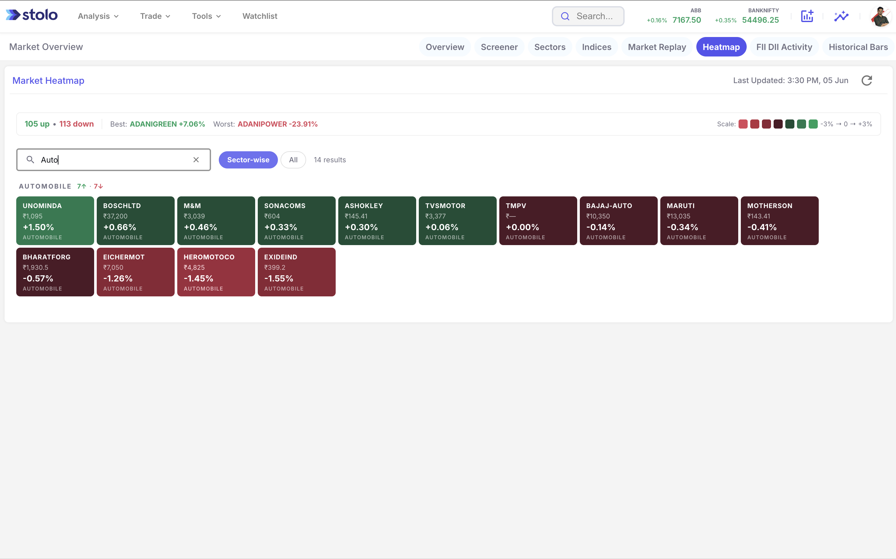This screenshot has height=559, width=896.
Task: Click the Last Updated timestamp text
Action: [790, 80]
